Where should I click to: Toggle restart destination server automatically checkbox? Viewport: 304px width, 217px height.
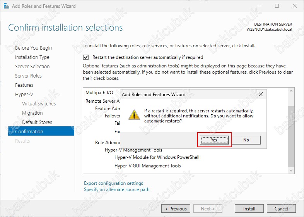click(x=86, y=57)
